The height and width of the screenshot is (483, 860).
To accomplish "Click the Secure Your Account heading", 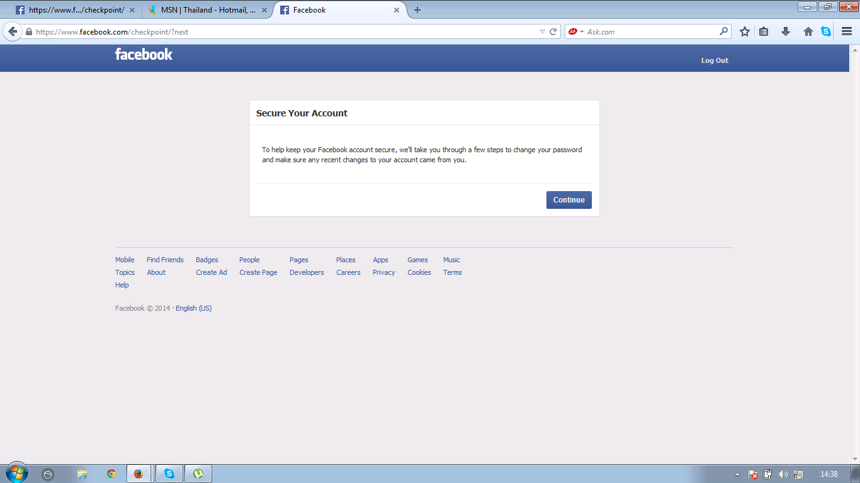I will pyautogui.click(x=302, y=113).
